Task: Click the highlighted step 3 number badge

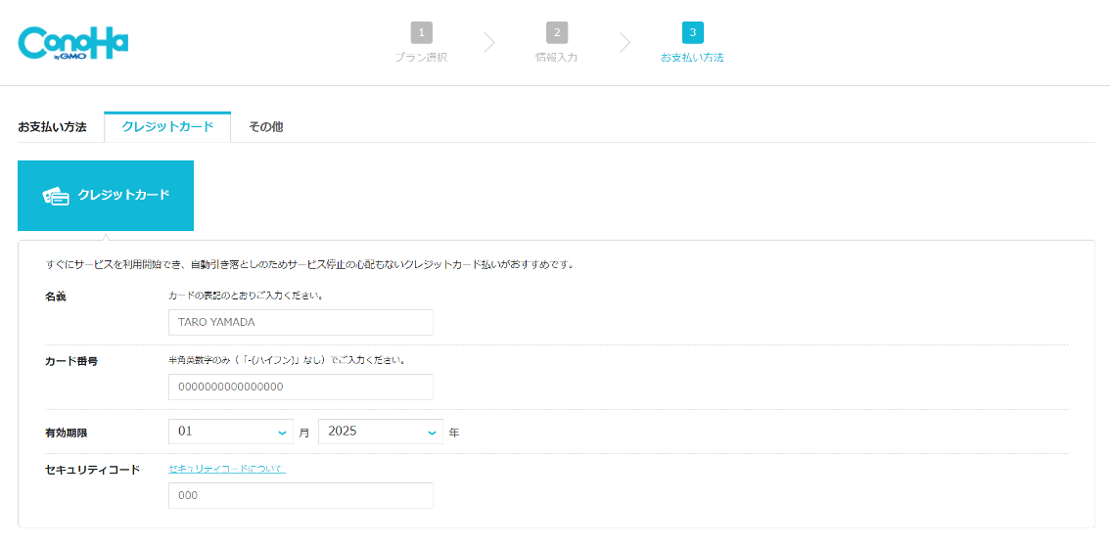Action: point(692,32)
